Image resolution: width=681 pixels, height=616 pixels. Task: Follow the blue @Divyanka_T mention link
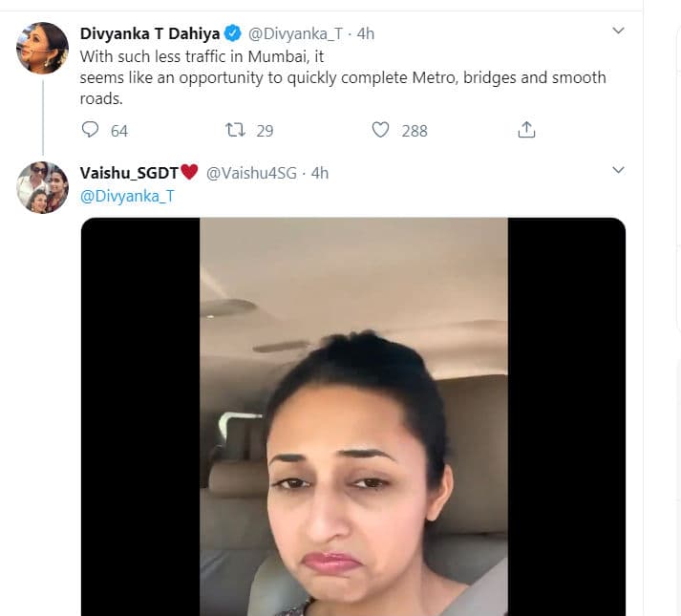point(127,196)
